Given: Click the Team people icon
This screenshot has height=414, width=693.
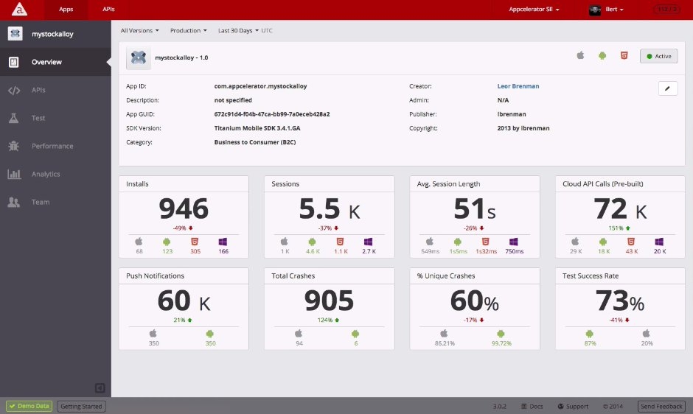Looking at the screenshot, I should tap(14, 202).
